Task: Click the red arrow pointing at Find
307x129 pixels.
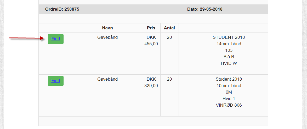Action: point(27,38)
